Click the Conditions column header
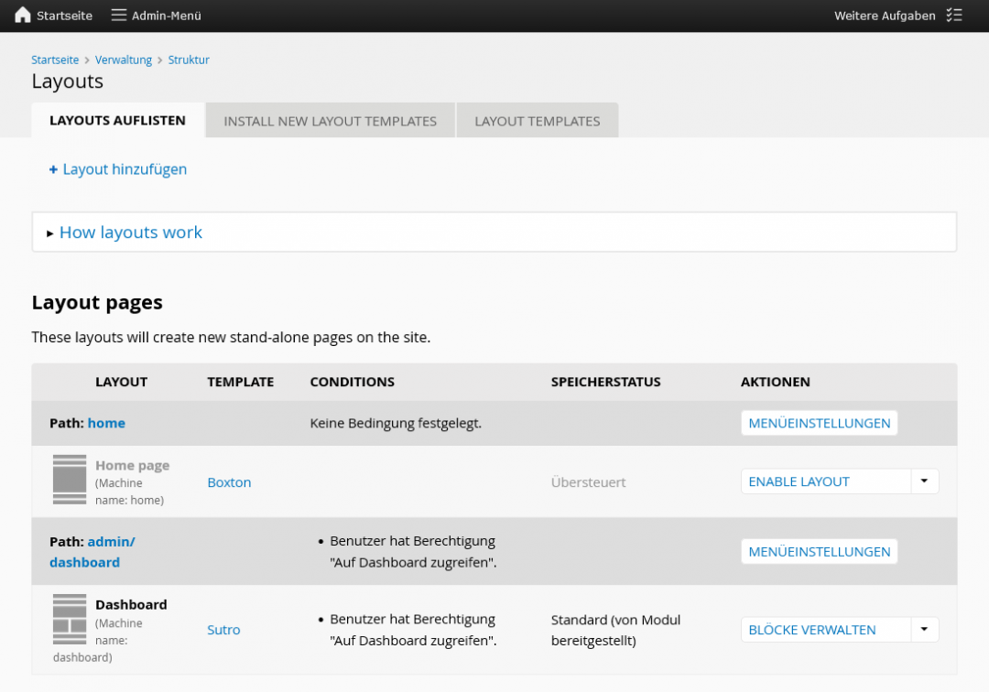989x692 pixels. [x=353, y=382]
